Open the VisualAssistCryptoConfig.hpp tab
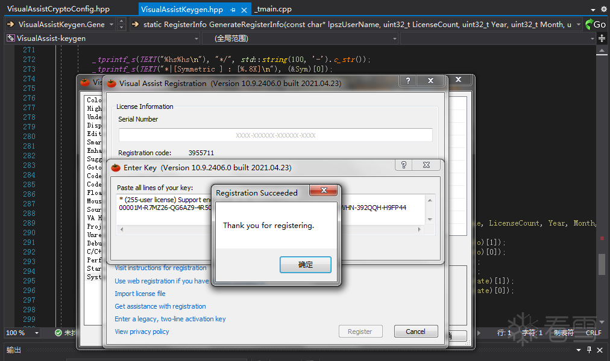Screen dimensions: 610x361 (x=58, y=8)
